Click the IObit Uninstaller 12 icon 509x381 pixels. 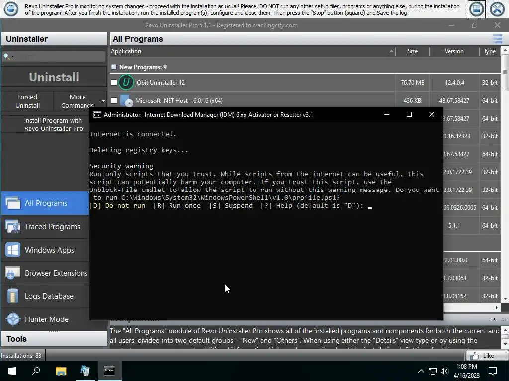(x=126, y=82)
